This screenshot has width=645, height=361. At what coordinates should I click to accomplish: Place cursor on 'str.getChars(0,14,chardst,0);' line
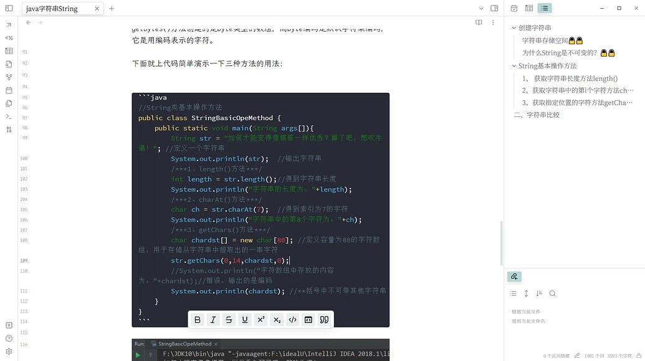(231, 260)
